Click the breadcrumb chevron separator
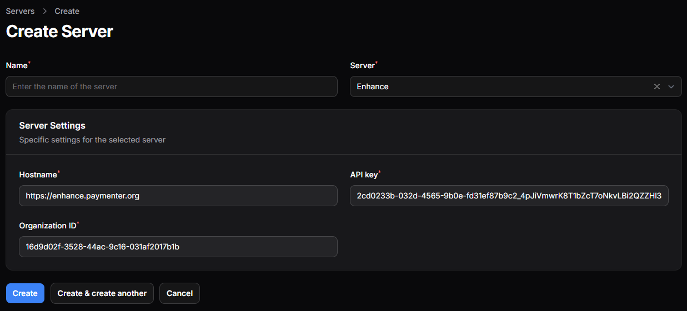This screenshot has height=311, width=687. pos(44,11)
